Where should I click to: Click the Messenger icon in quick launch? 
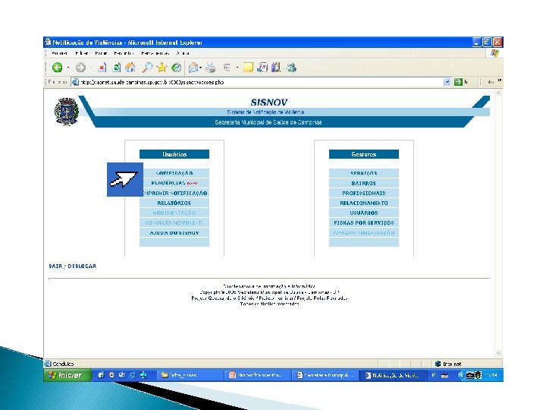click(x=143, y=375)
